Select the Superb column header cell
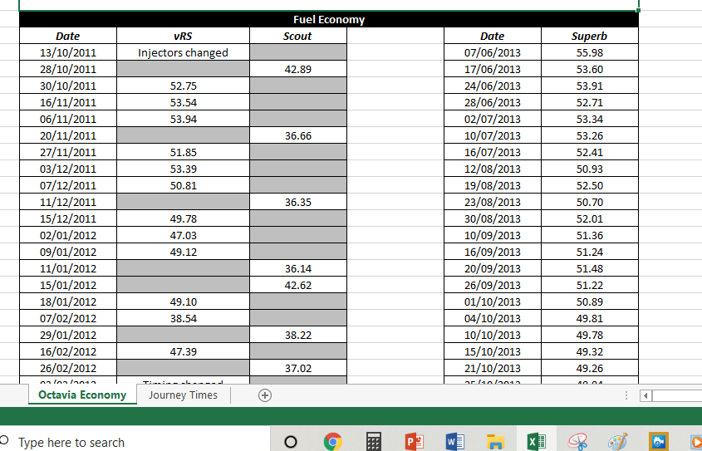 590,36
